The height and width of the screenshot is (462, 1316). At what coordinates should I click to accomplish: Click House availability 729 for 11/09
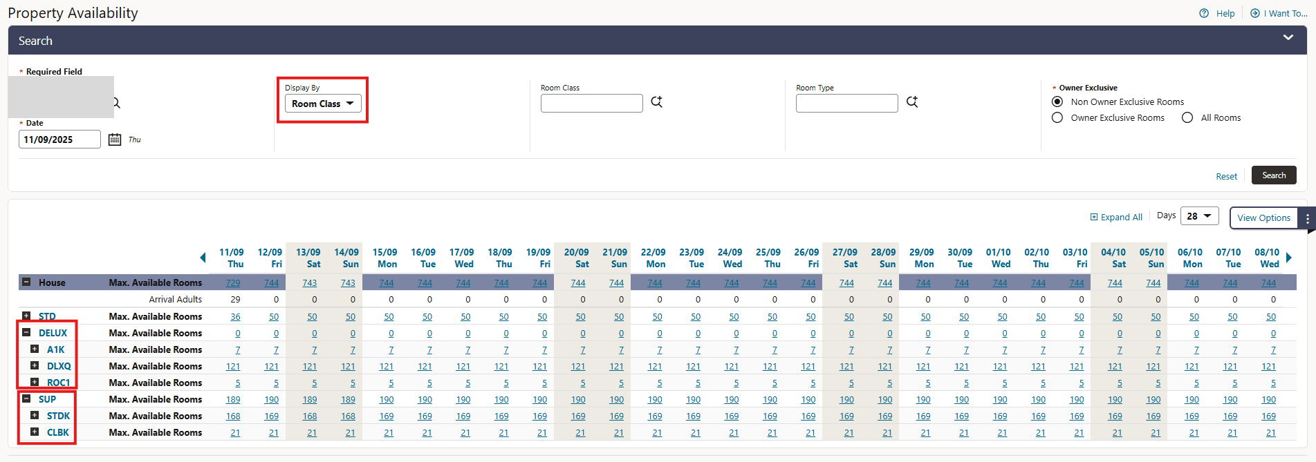click(x=233, y=283)
